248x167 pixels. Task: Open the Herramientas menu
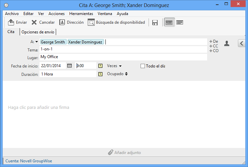(81, 14)
